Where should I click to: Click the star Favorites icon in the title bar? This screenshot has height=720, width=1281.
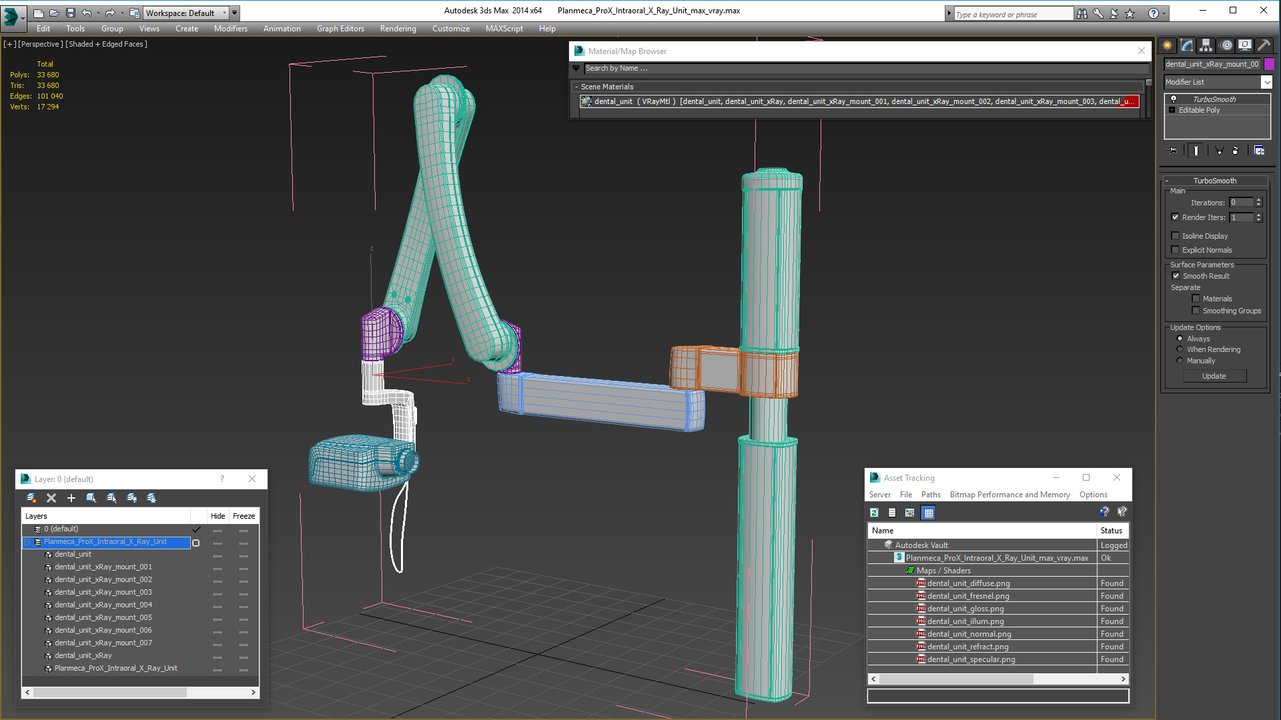tap(1130, 13)
